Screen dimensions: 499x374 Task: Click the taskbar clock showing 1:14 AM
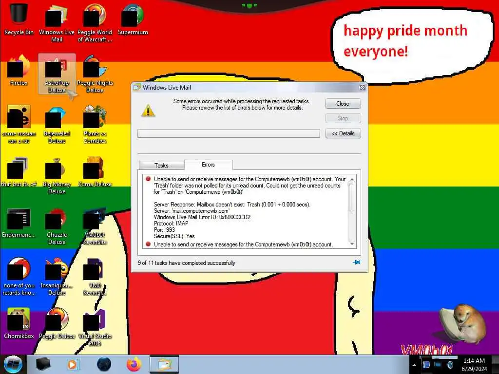click(474, 365)
